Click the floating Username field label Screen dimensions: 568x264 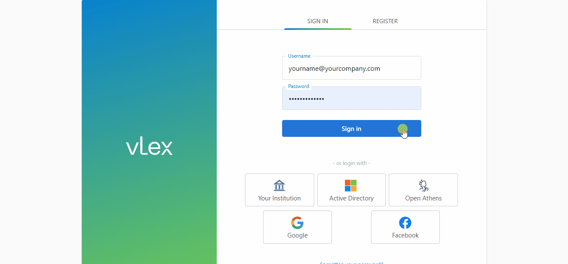tap(299, 56)
